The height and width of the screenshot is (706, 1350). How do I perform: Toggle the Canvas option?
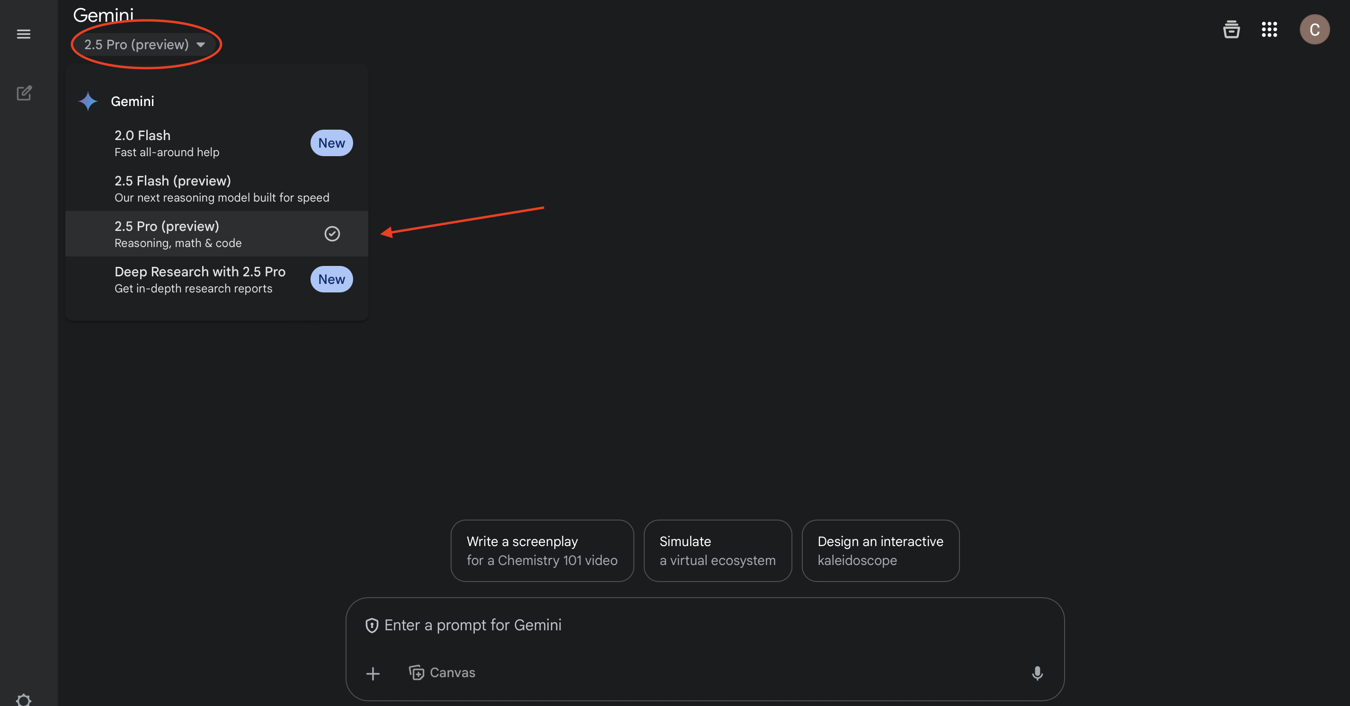(x=442, y=672)
